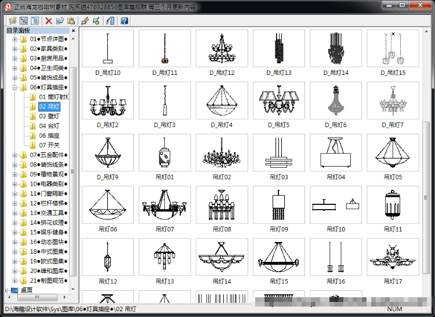Click the tree panel horizontal scrollbar thumb

pyautogui.click(x=37, y=297)
